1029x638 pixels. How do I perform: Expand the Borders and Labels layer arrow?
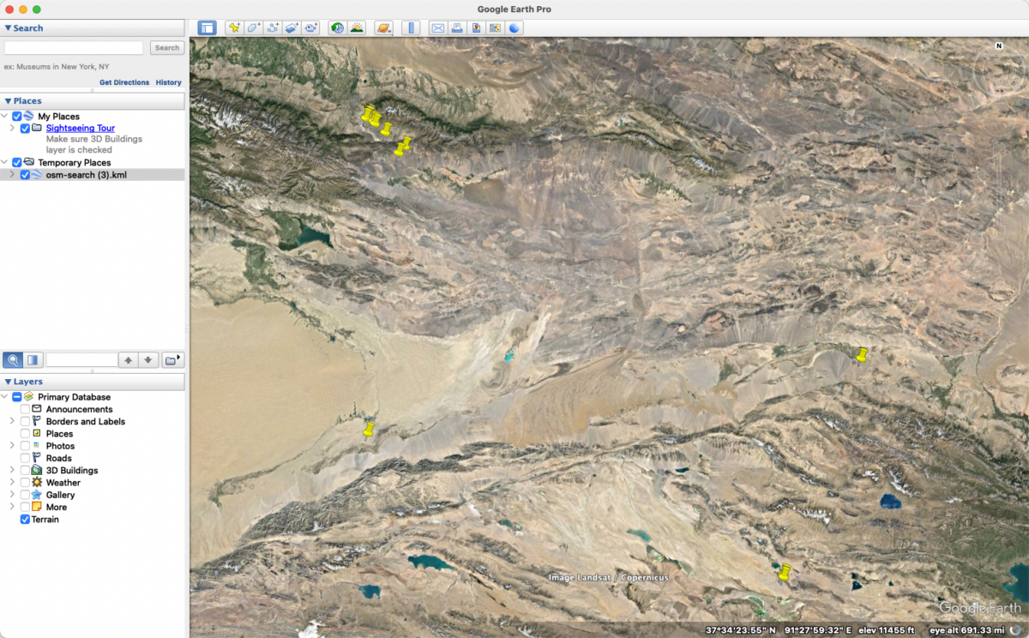(12, 422)
